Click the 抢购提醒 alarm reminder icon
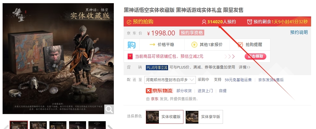 pos(240,45)
